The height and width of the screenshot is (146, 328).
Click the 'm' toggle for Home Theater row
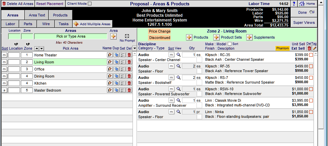pos(4,55)
